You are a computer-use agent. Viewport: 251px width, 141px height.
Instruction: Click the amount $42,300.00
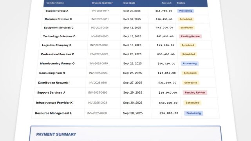pyautogui.click(x=164, y=28)
